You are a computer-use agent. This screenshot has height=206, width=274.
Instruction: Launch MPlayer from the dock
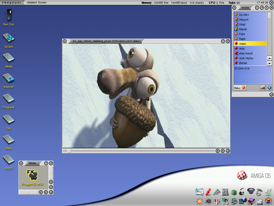[200, 192]
